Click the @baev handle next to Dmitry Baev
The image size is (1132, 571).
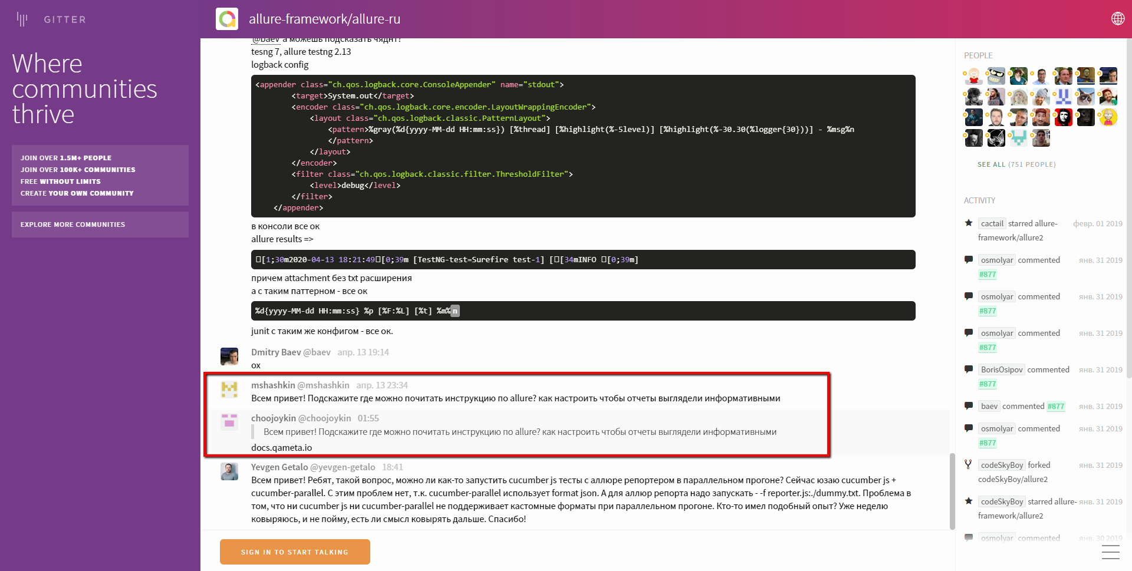(317, 352)
